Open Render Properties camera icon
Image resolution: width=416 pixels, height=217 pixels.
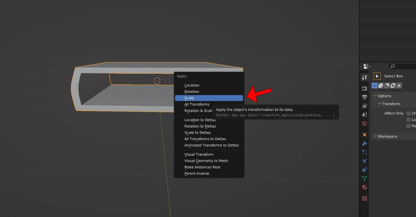(364, 88)
